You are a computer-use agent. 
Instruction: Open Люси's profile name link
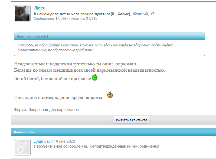[x=40, y=8]
